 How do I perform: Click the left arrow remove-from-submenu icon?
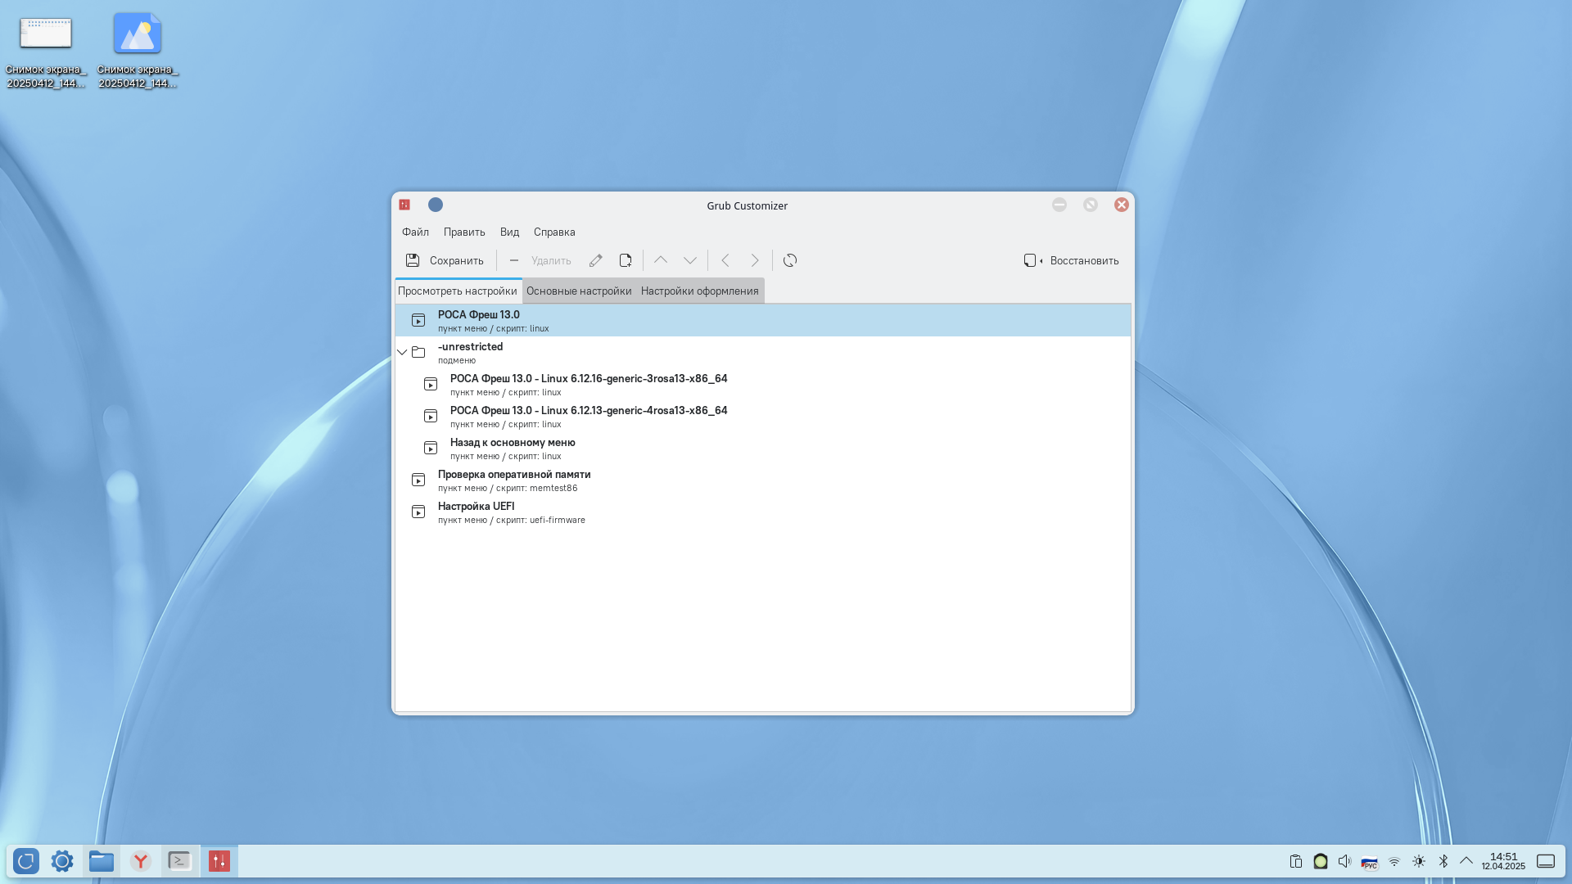(725, 260)
